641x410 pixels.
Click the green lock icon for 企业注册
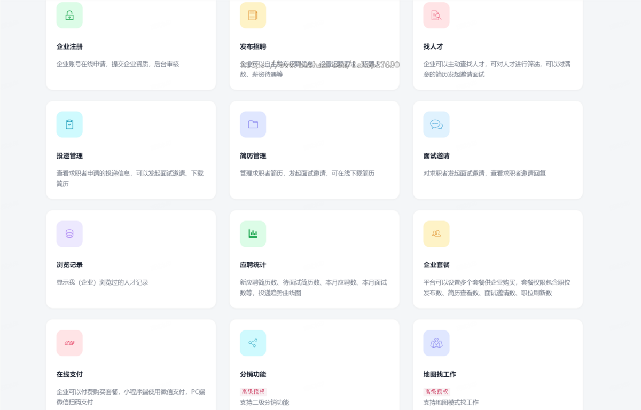point(69,15)
